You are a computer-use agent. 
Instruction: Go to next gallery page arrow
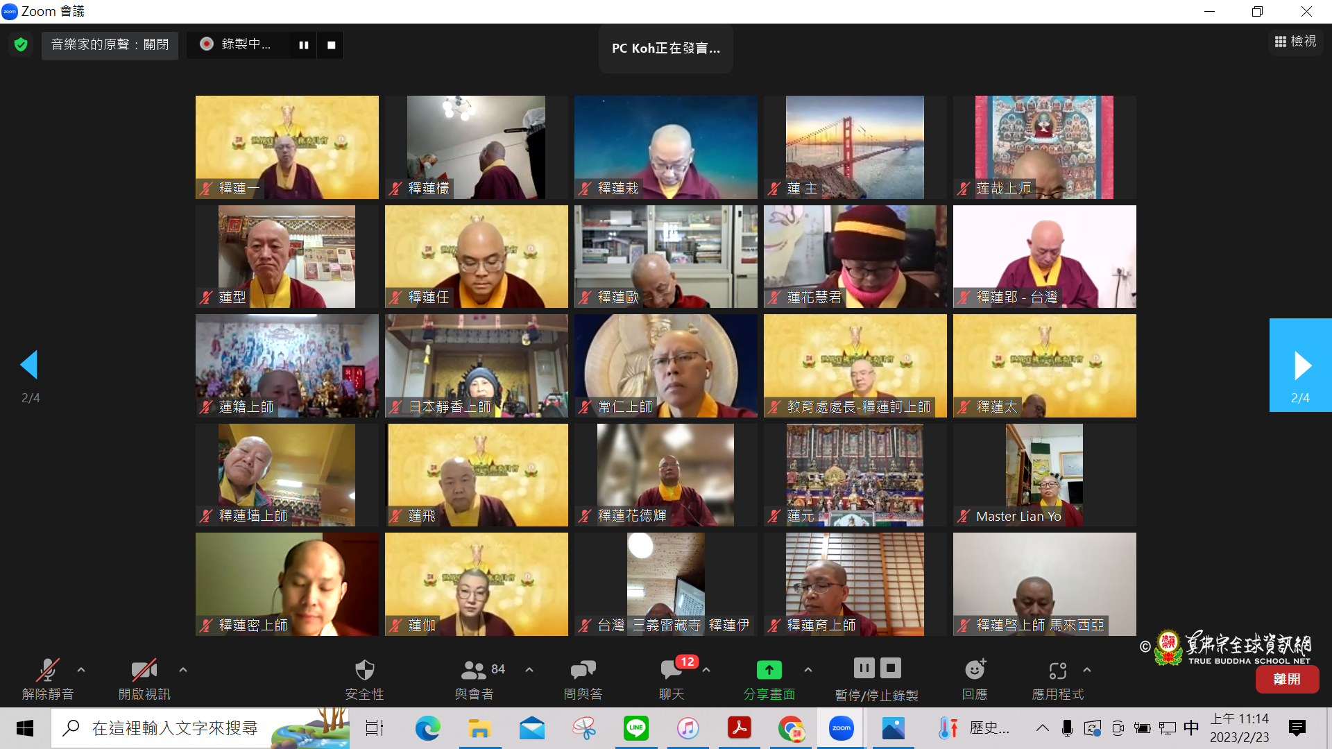pyautogui.click(x=1301, y=365)
